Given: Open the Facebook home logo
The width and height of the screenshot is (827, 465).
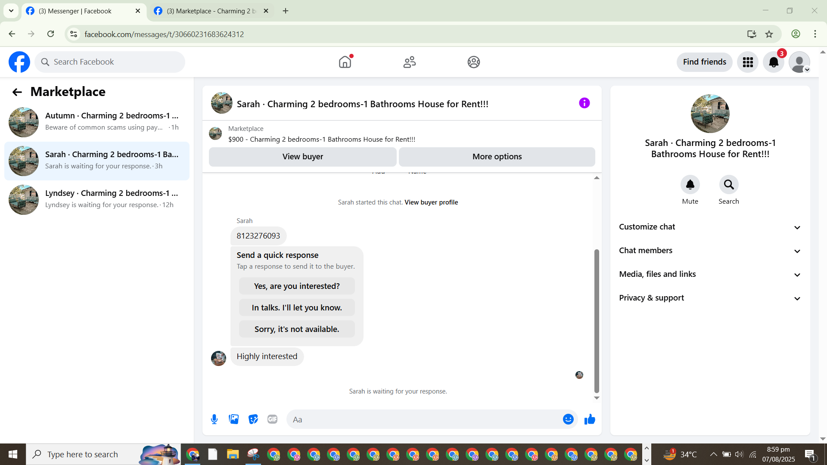Looking at the screenshot, I should (19, 62).
